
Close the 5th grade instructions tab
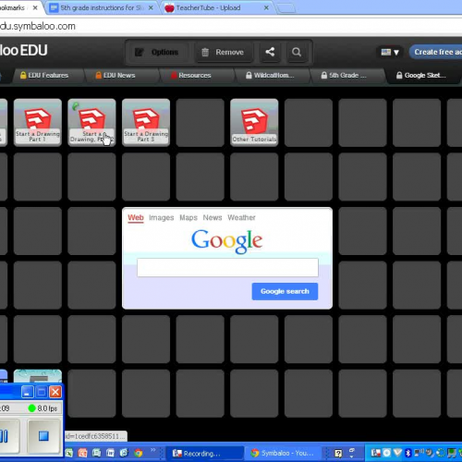coord(151,7)
